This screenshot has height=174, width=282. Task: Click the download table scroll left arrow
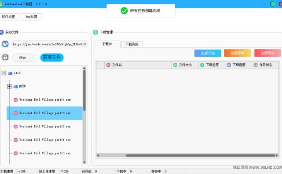(98, 156)
